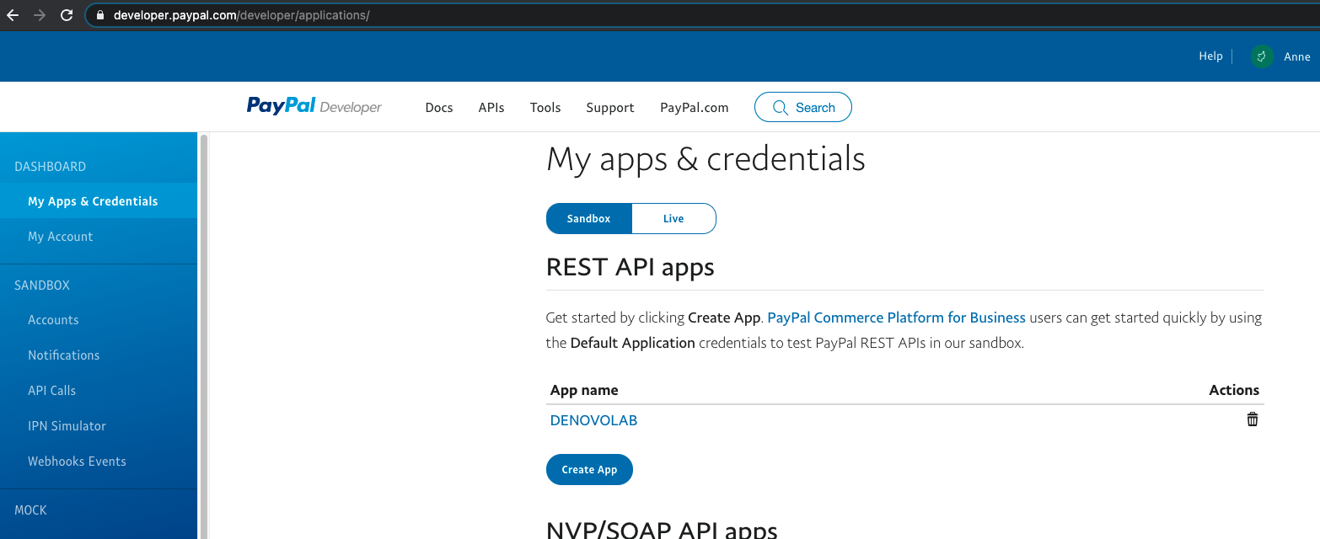Click the browser address bar URL
The height and width of the screenshot is (539, 1320).
tap(241, 15)
